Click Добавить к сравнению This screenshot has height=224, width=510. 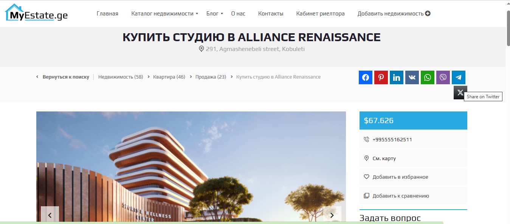pos(401,196)
